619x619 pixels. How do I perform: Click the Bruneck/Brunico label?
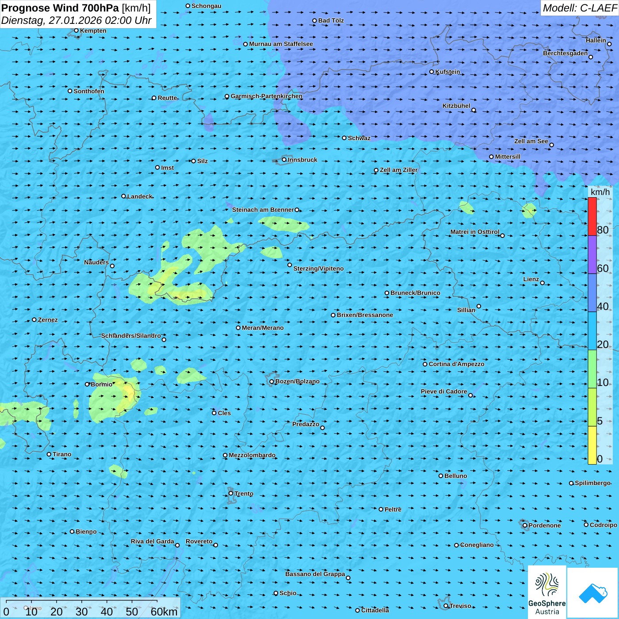click(x=415, y=293)
